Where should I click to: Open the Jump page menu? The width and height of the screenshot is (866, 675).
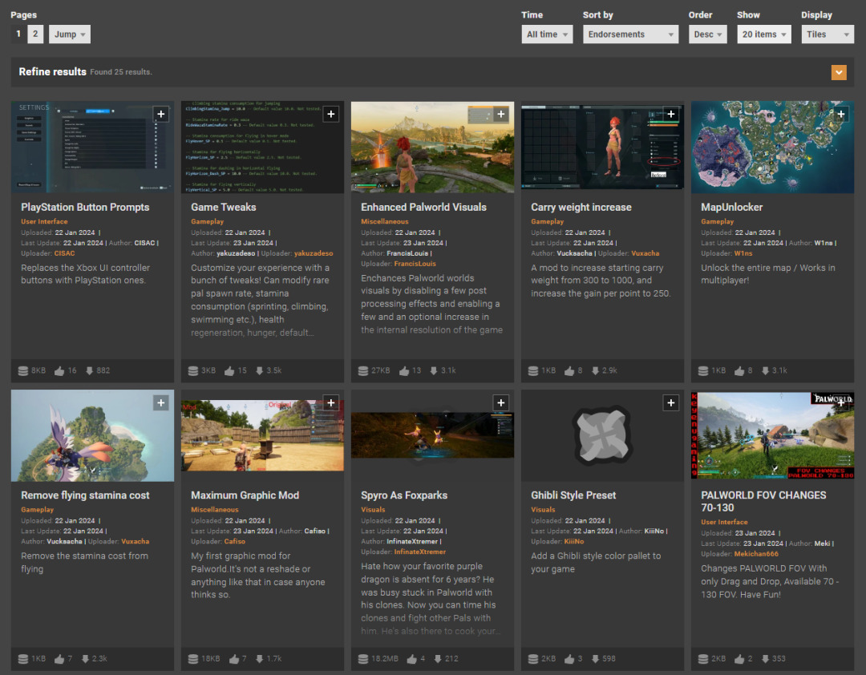pyautogui.click(x=69, y=34)
